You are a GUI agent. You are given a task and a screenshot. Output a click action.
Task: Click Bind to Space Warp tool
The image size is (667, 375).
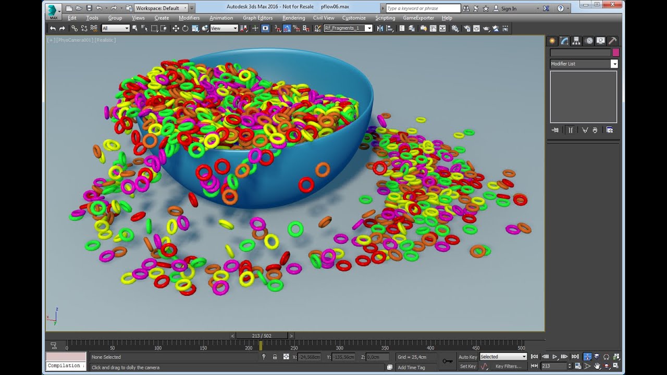pyautogui.click(x=94, y=28)
